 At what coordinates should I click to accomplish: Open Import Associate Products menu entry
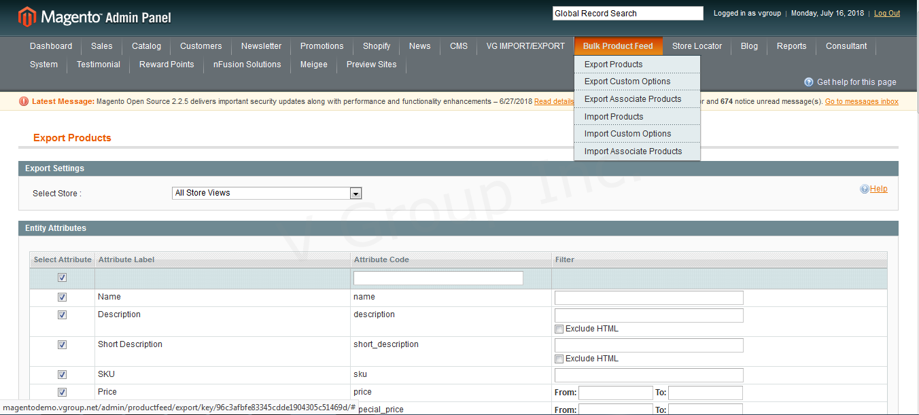pyautogui.click(x=632, y=151)
